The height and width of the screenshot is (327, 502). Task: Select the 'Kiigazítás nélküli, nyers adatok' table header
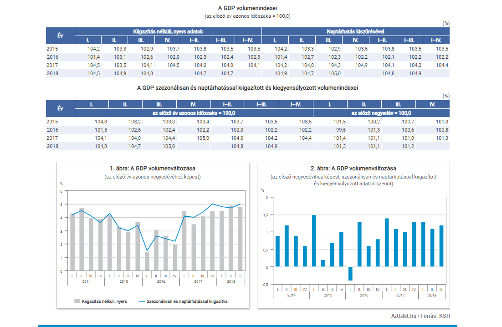[168, 31]
